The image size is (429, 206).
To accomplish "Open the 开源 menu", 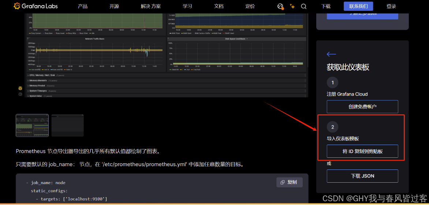I will [x=114, y=6].
